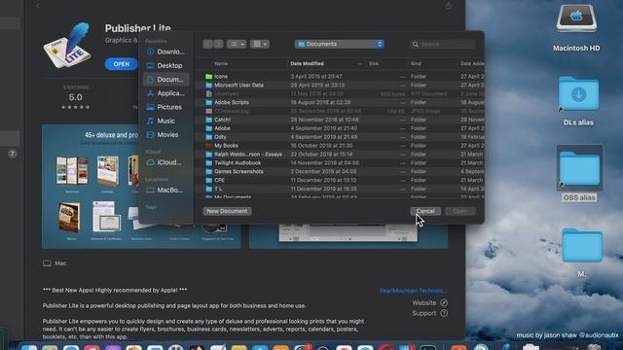
Task: Click the Mac platform icon below screenshots
Action: click(47, 263)
